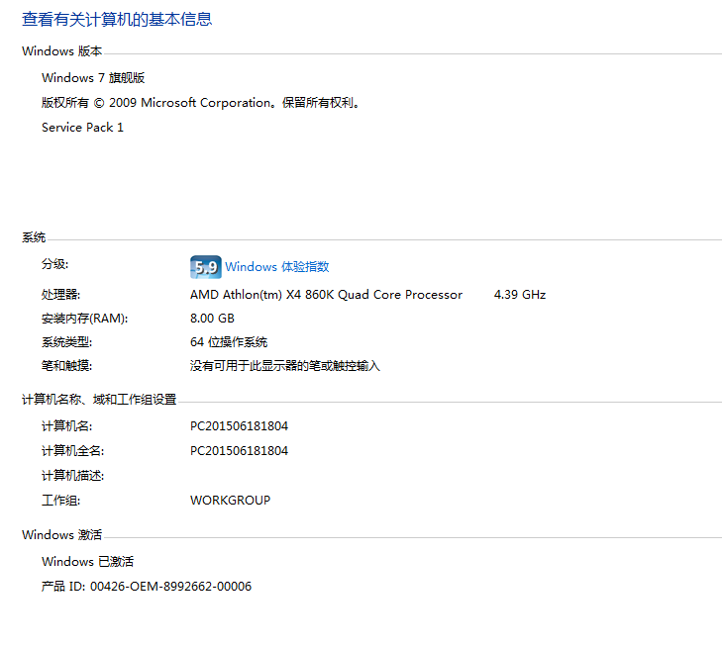Click the 2009 Microsoft Corporation copyright line

pyautogui.click(x=200, y=103)
